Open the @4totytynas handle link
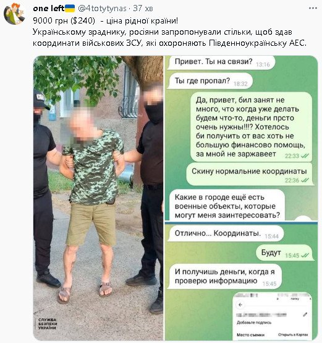 coord(102,9)
